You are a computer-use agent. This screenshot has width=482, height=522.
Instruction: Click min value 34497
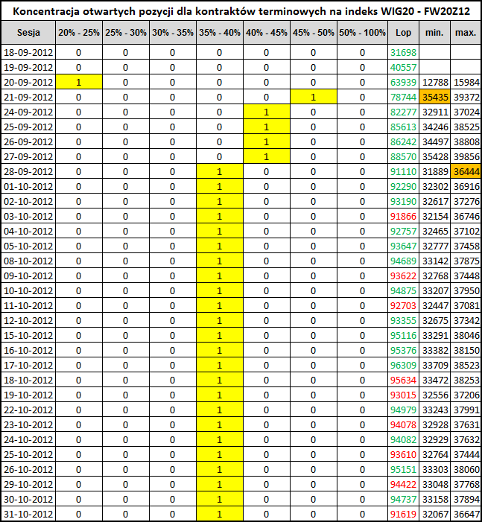pyautogui.click(x=435, y=141)
